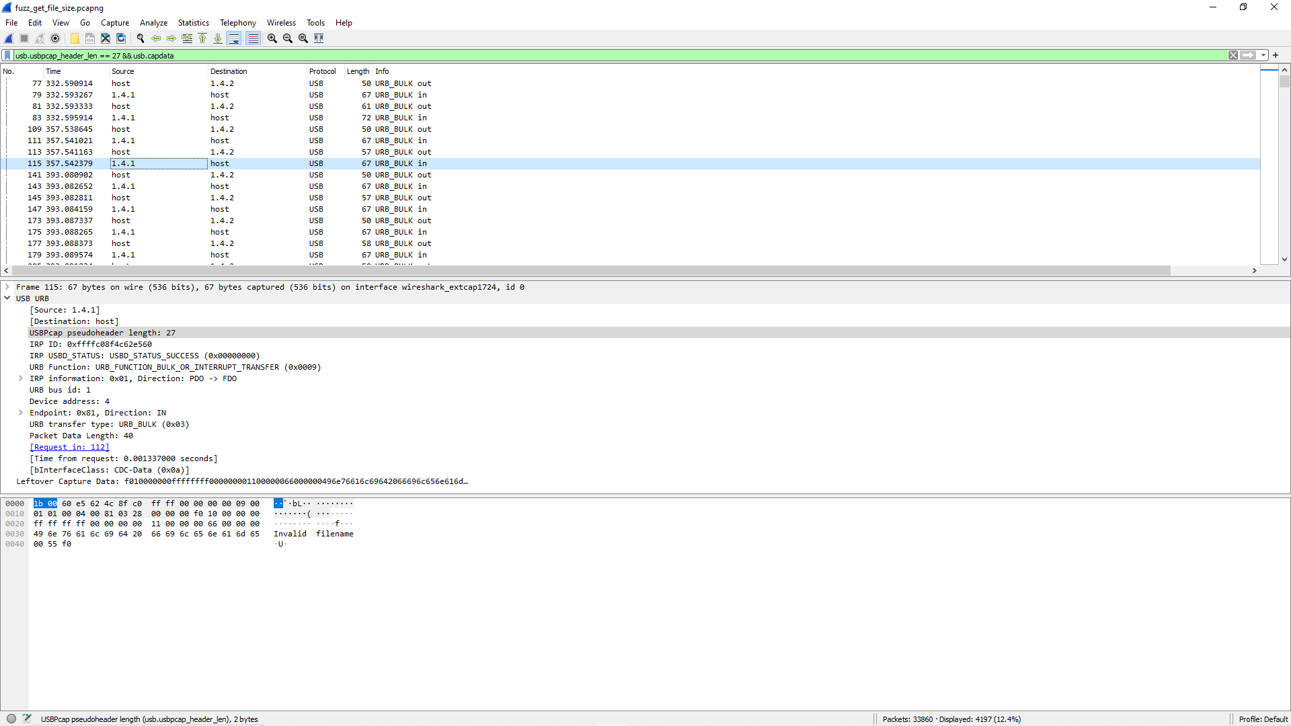Click Go to specified packet icon
1291x726 pixels.
click(x=187, y=38)
